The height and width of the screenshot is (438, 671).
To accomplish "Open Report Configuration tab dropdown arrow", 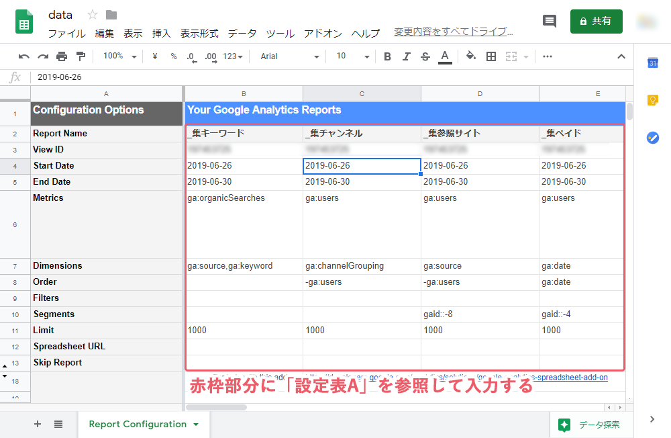I will click(x=196, y=425).
